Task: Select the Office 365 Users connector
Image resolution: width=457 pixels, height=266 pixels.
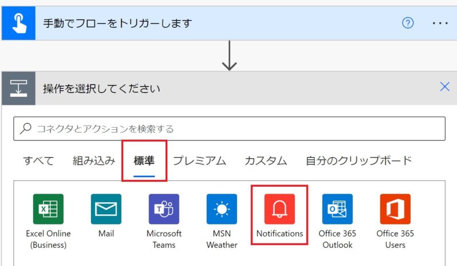Action: (395, 209)
